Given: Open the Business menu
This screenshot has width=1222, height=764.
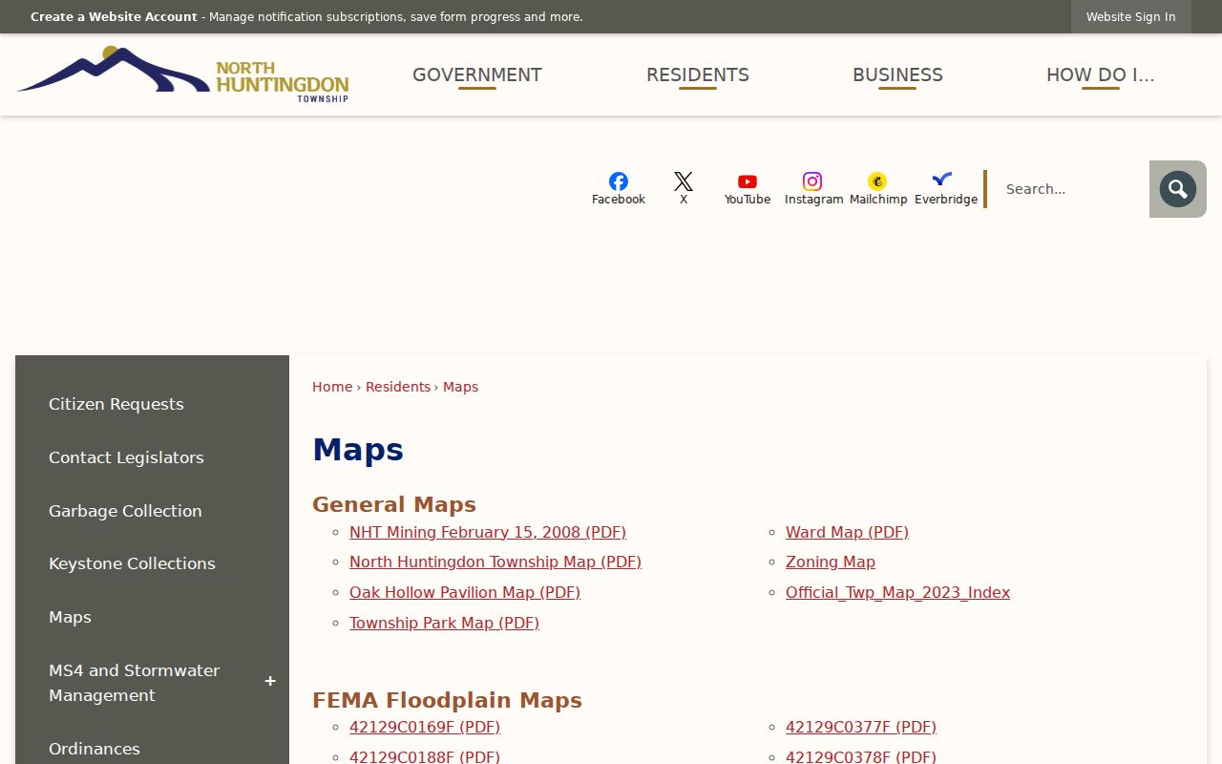Looking at the screenshot, I should pos(897,75).
